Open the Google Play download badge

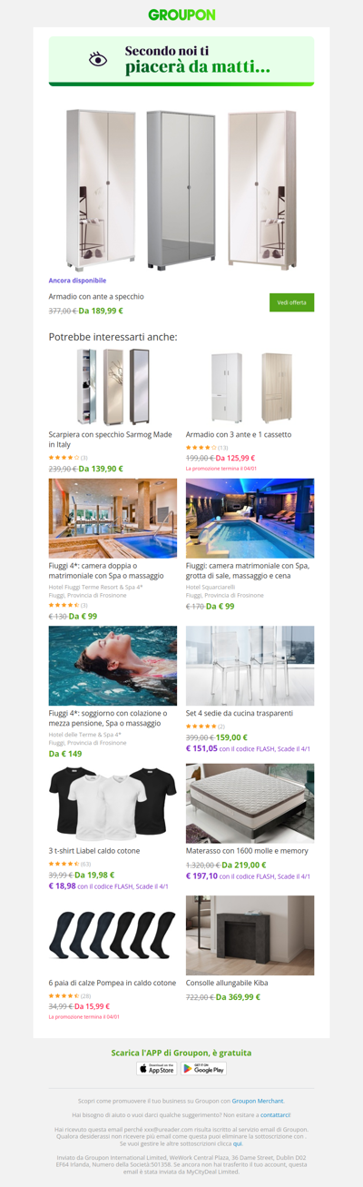pyautogui.click(x=204, y=1069)
